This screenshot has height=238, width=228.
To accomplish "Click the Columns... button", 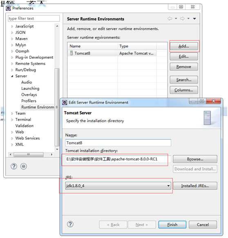I will pos(184,90).
